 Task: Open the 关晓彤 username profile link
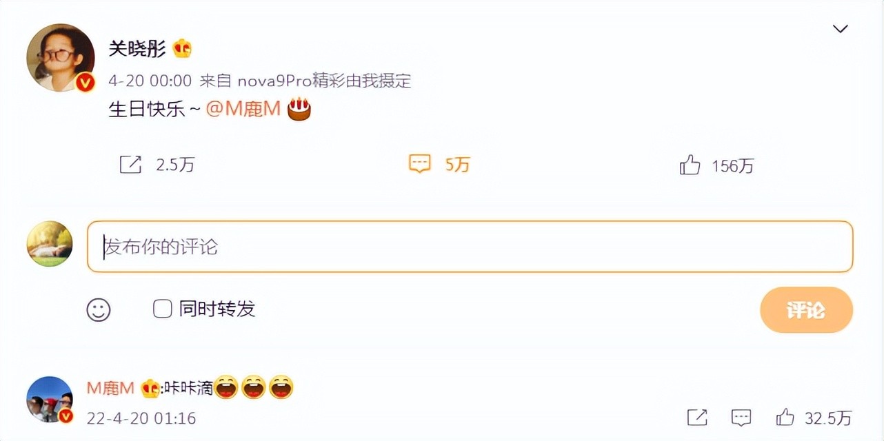click(137, 48)
